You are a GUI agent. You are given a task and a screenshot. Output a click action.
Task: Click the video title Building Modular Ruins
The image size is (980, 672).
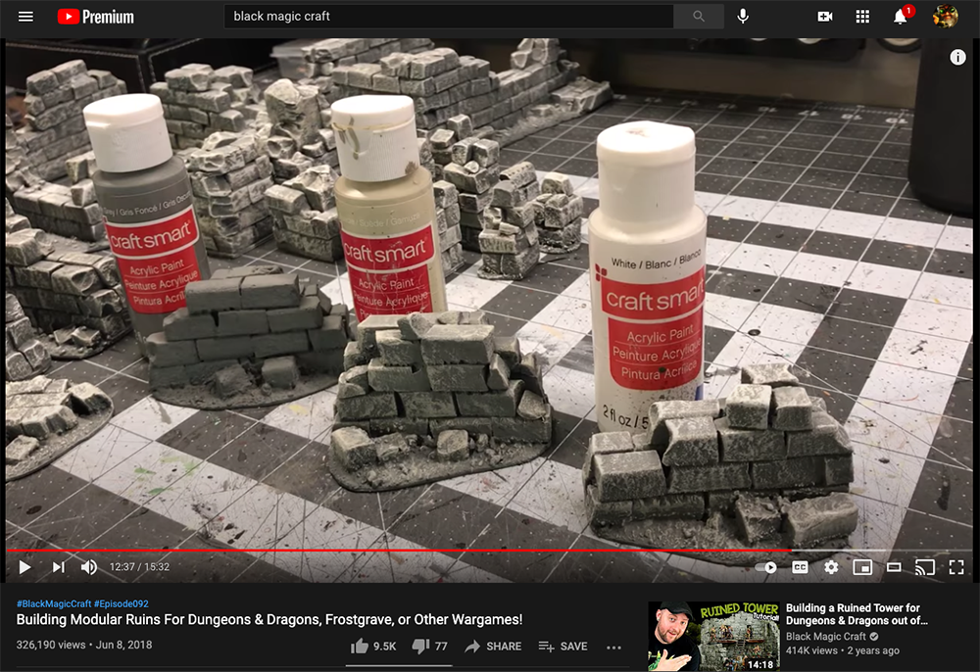coord(269,619)
